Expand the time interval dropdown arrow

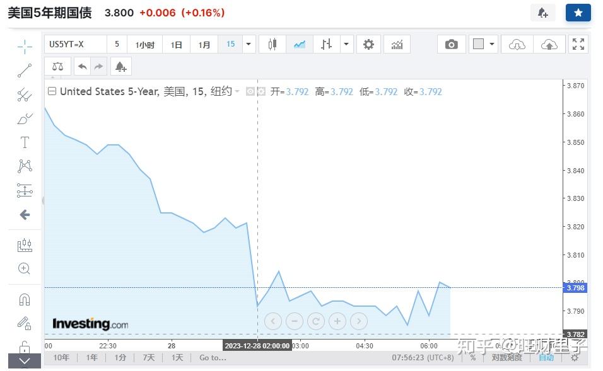coord(249,44)
